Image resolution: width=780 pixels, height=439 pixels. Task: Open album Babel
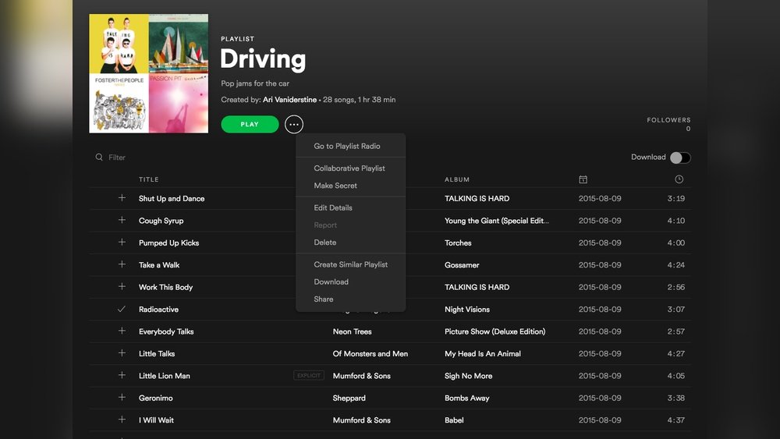click(x=454, y=420)
